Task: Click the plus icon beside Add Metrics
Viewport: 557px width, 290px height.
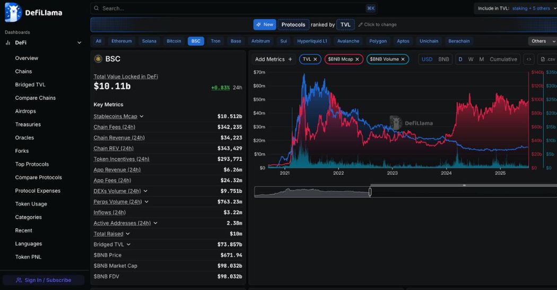Action: pos(290,59)
